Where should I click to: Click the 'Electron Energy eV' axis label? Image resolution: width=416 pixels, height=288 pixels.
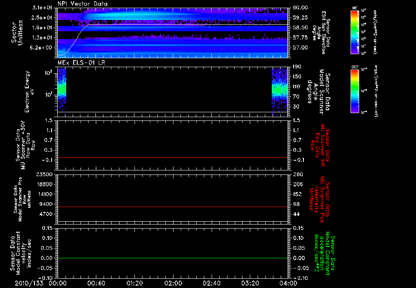29,92
